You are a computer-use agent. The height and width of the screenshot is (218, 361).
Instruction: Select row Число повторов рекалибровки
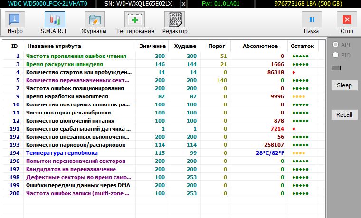coord(164,113)
